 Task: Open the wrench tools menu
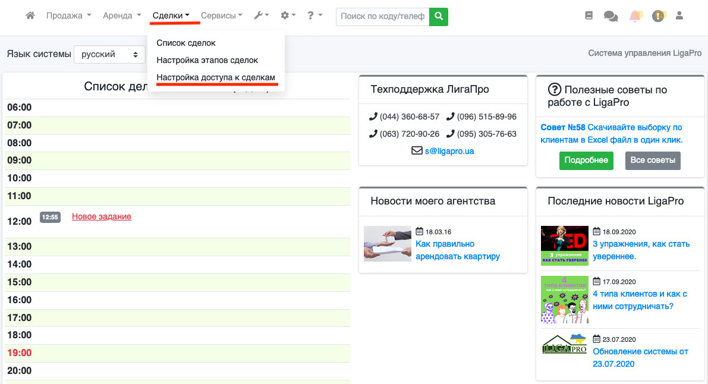tap(261, 16)
